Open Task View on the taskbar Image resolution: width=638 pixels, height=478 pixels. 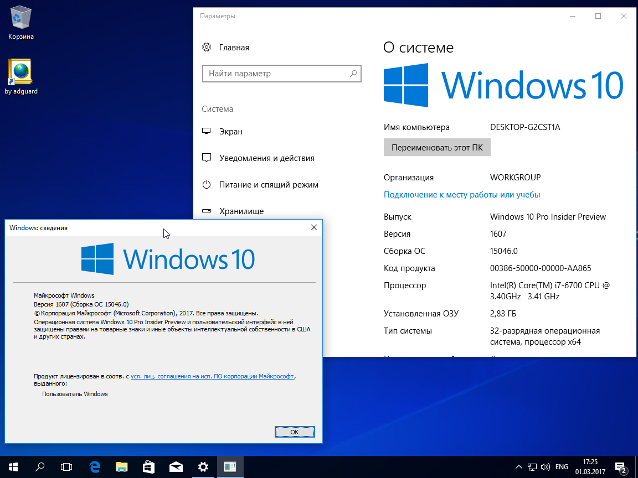click(66, 467)
